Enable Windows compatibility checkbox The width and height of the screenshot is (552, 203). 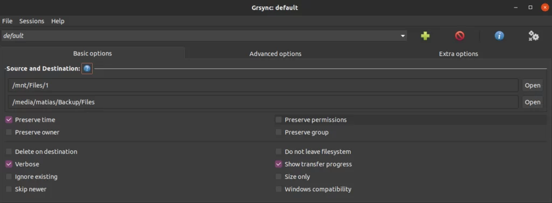click(279, 190)
